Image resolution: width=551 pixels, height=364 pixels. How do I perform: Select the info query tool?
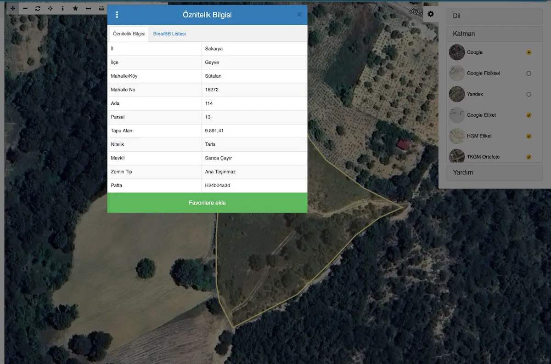[63, 8]
